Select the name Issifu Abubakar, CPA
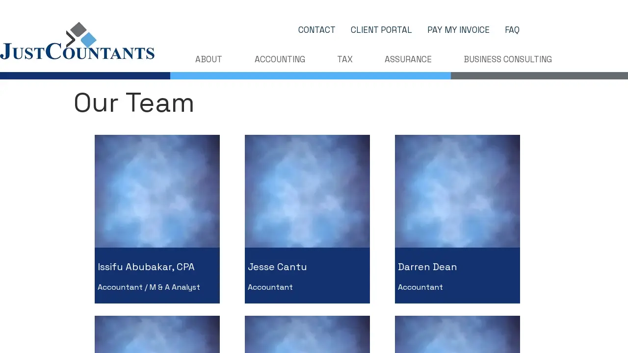628x353 pixels. (146, 267)
